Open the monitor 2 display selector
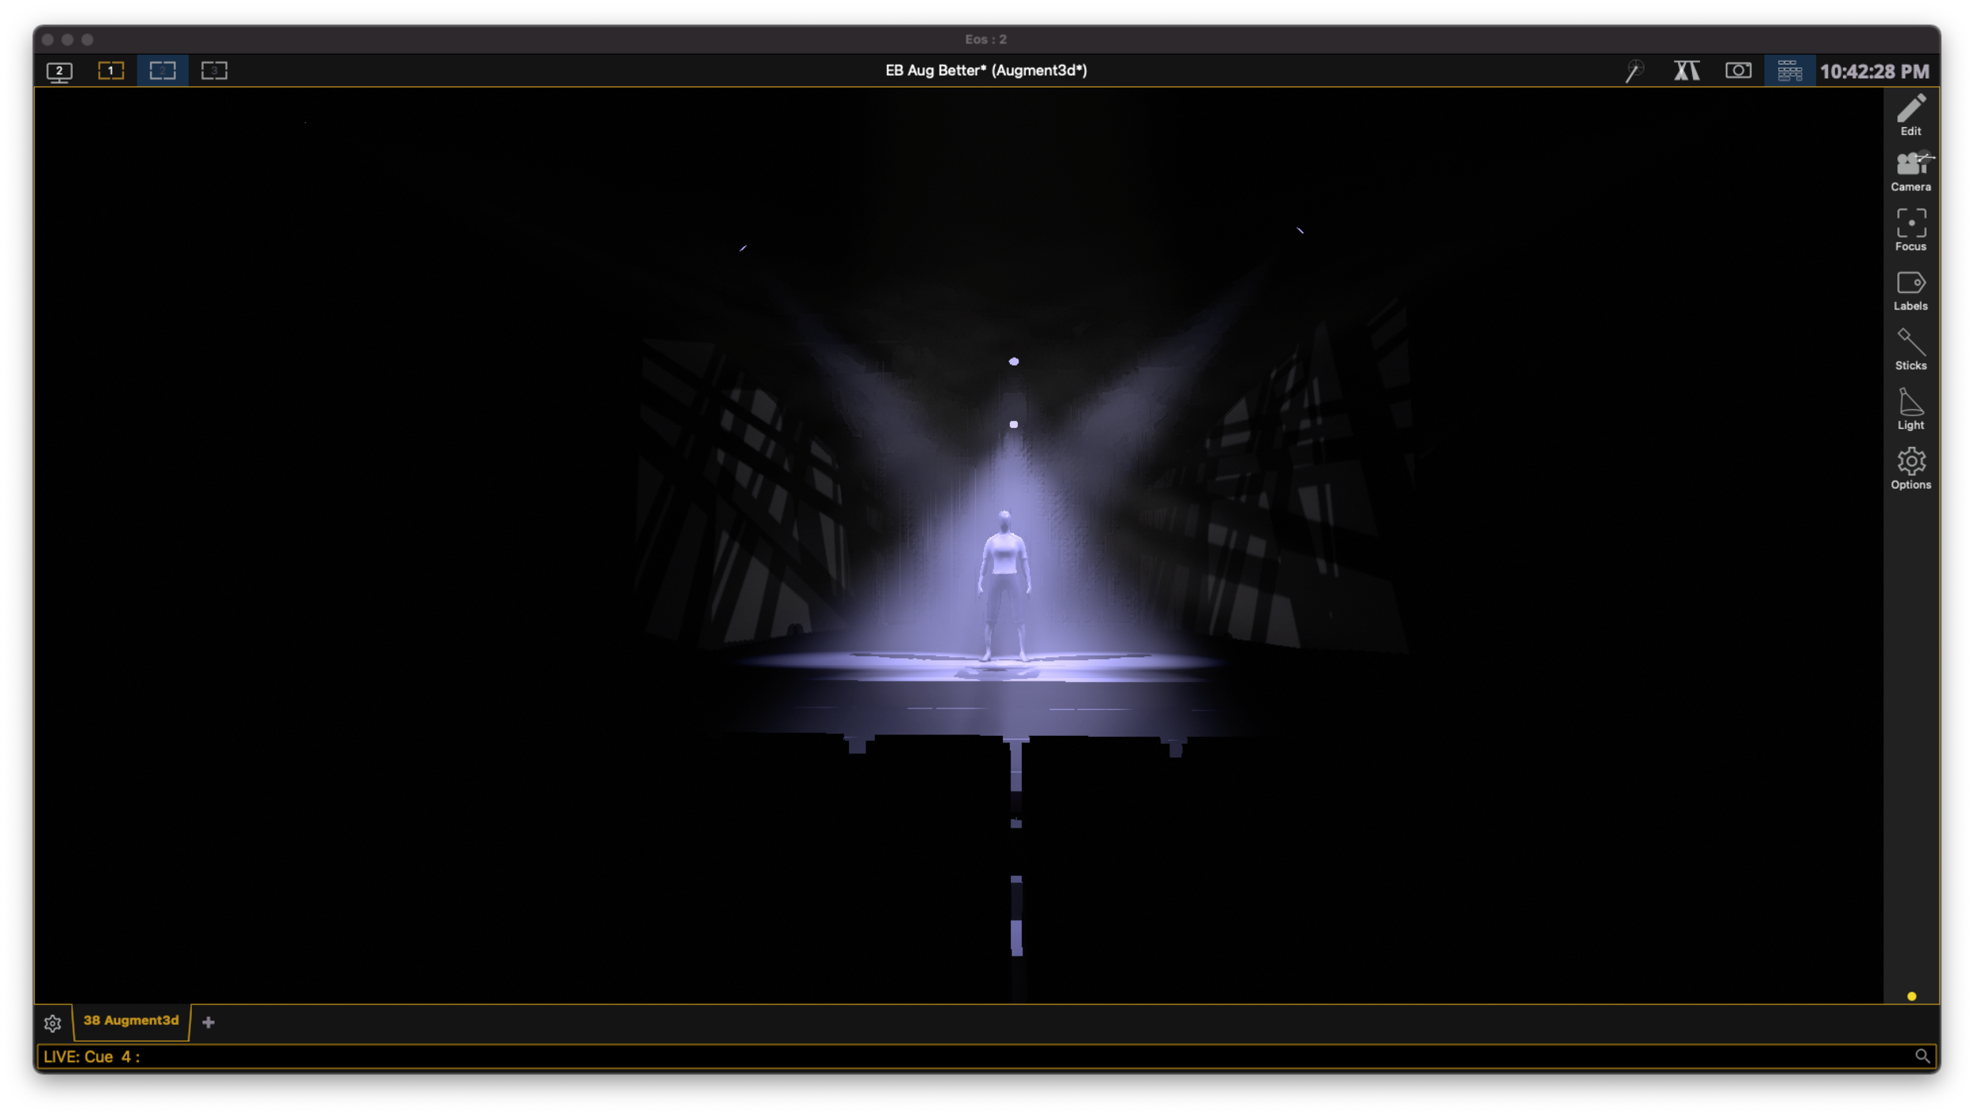 pos(59,72)
